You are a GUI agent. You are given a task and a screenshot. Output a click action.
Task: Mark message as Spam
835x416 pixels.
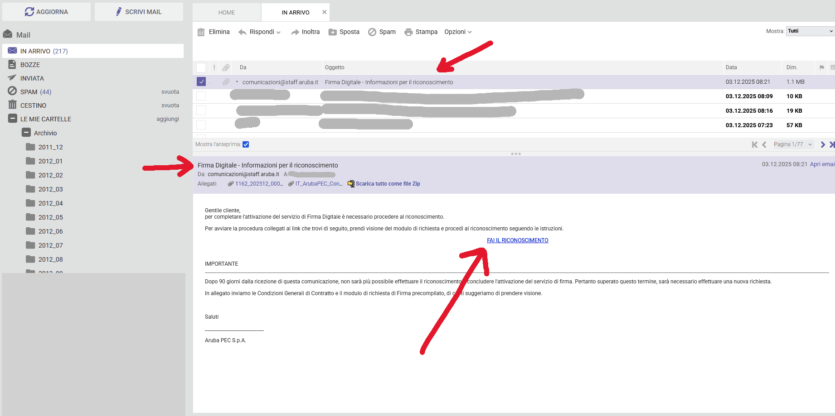coord(382,32)
